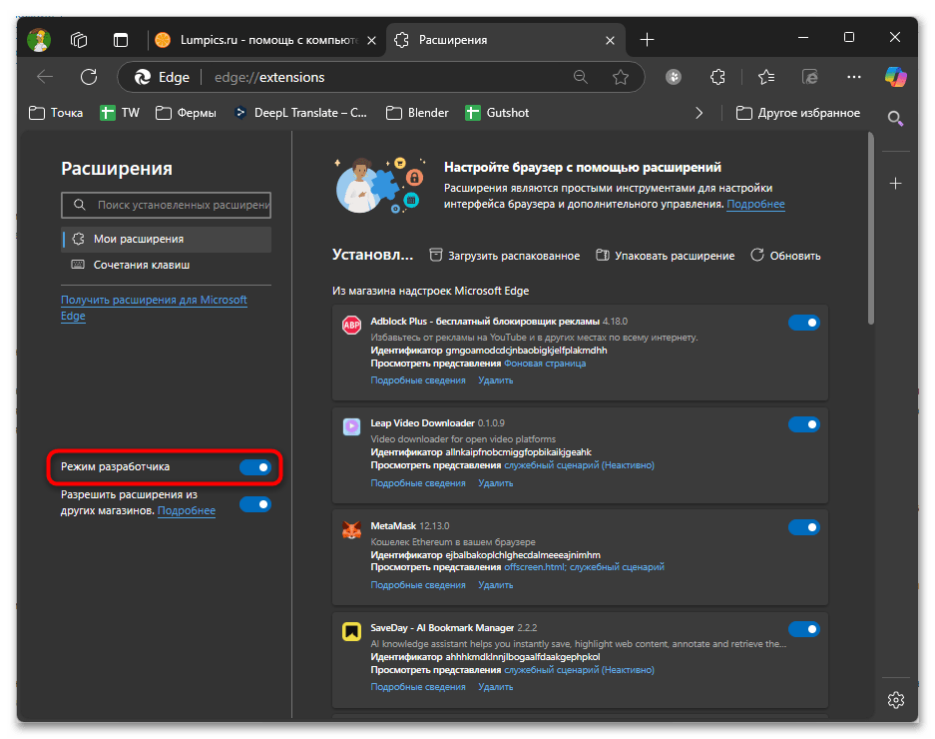Open DeepL Translate bookmark
The image size is (935, 739).
tap(301, 113)
